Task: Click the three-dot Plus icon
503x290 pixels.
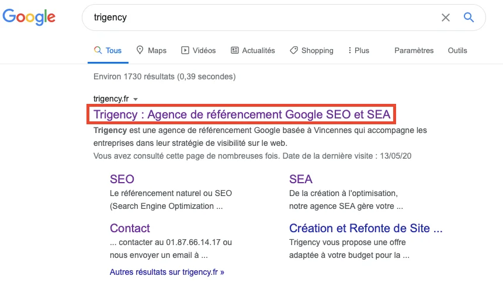Action: coord(350,50)
